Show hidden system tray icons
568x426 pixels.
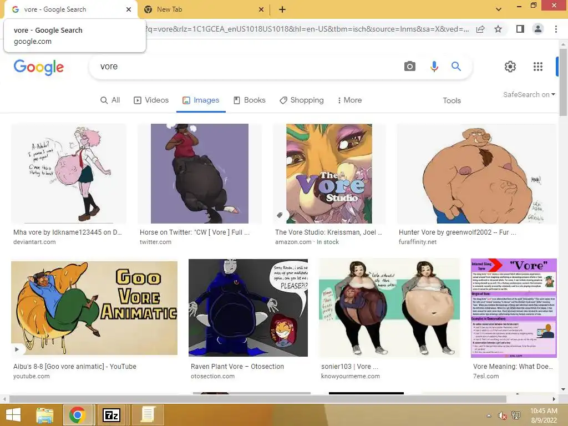point(489,415)
